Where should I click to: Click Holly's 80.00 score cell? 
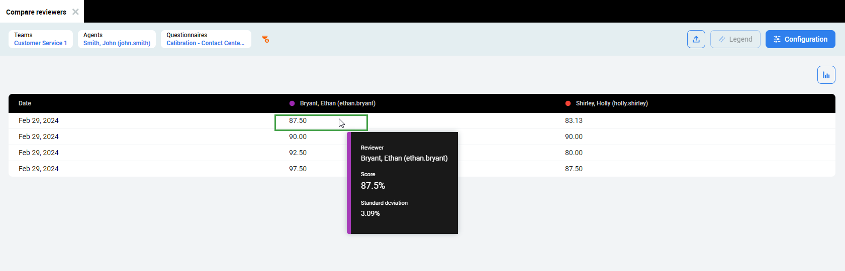tap(574, 153)
